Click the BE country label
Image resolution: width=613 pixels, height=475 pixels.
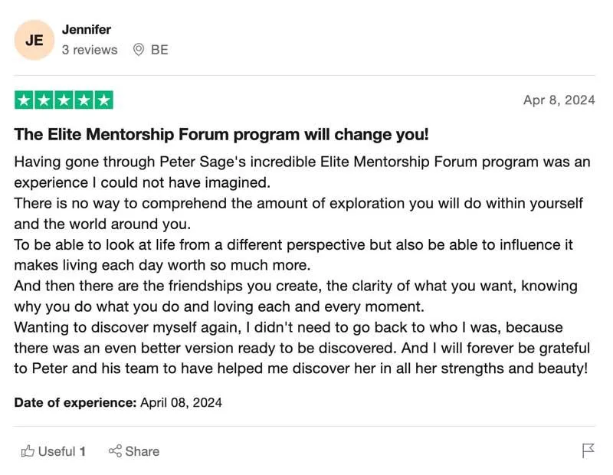pos(159,50)
